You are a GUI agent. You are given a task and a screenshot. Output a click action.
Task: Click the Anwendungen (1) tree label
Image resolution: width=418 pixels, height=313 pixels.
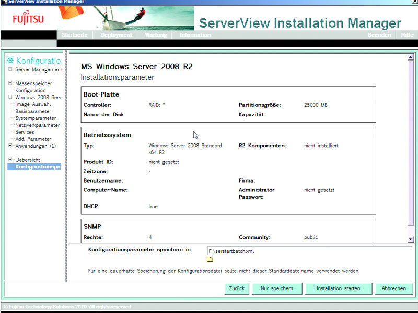tap(36, 146)
